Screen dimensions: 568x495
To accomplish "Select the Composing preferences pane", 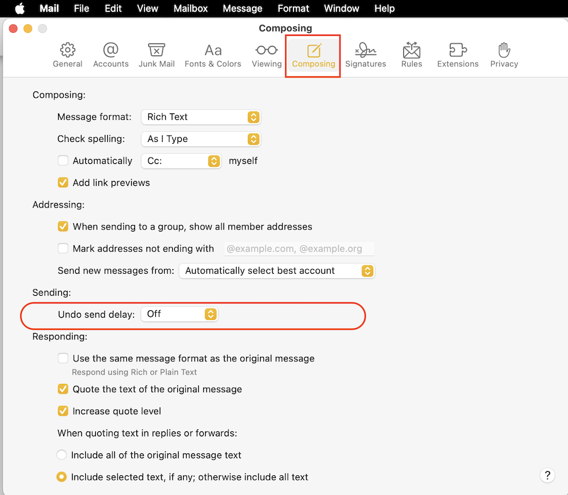I will (x=313, y=55).
